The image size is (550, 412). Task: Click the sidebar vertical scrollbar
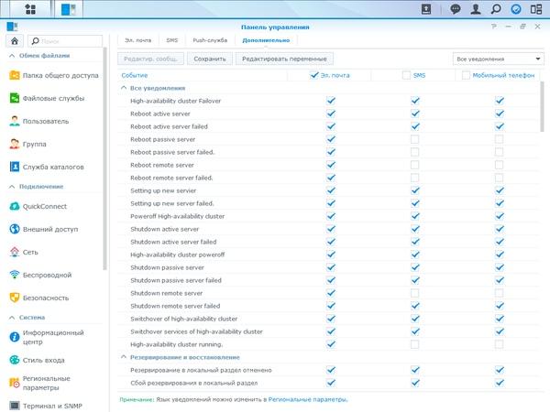pos(104,159)
